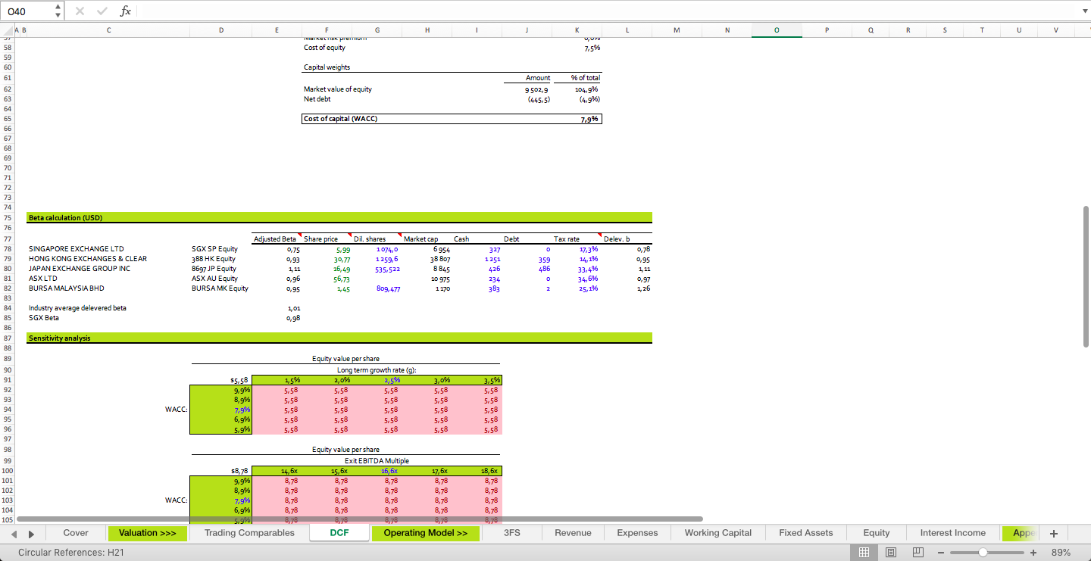Switch to the Valuation >>> sheet tab
Screen dimensions: 1091x561
point(148,533)
